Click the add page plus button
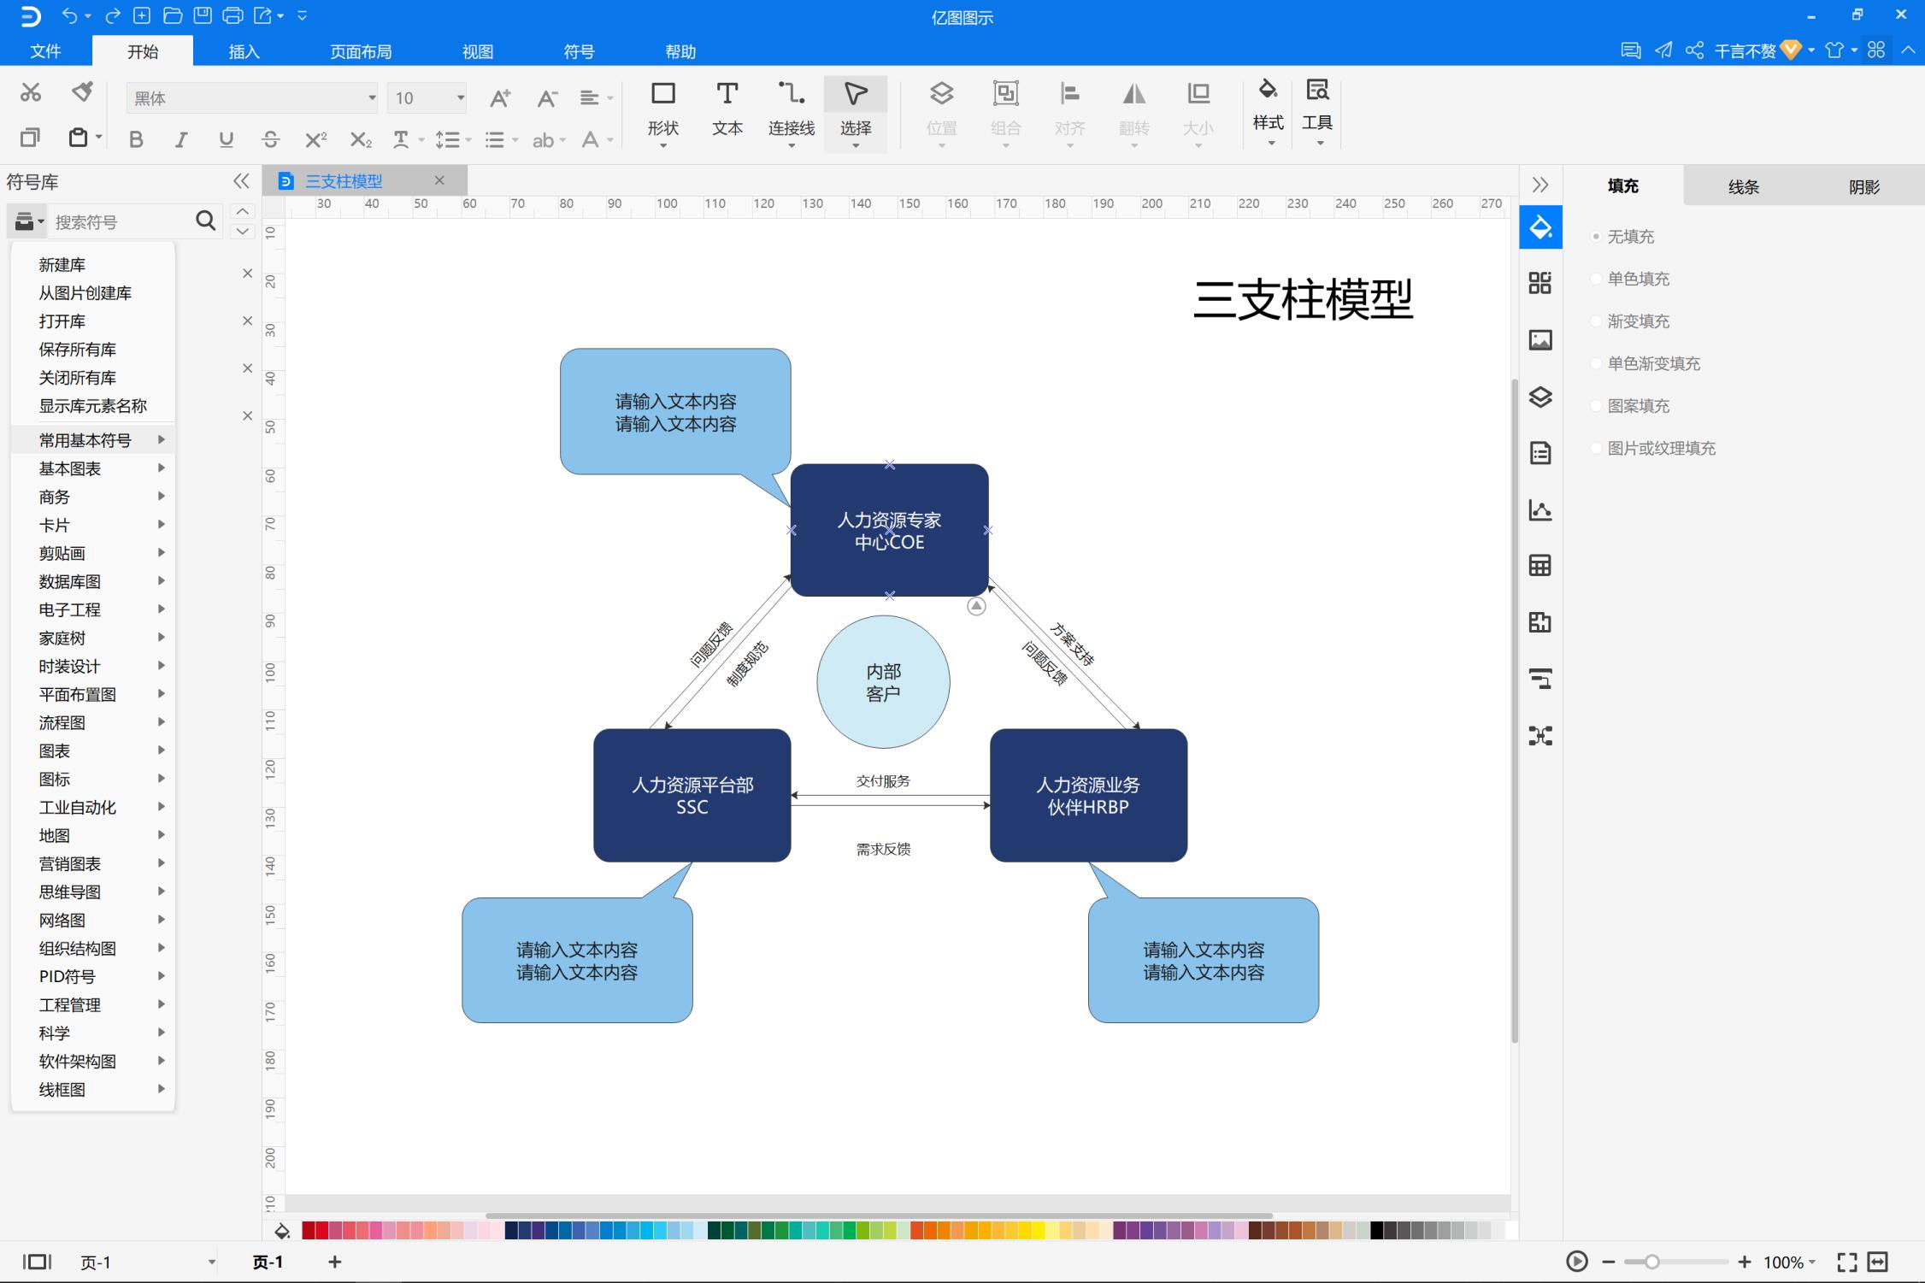Viewport: 1925px width, 1283px height. pyautogui.click(x=335, y=1262)
